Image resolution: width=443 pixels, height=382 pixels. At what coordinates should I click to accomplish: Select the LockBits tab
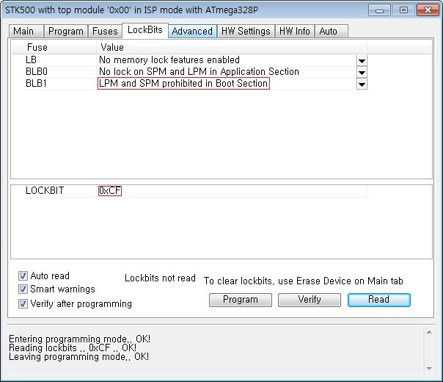click(145, 30)
